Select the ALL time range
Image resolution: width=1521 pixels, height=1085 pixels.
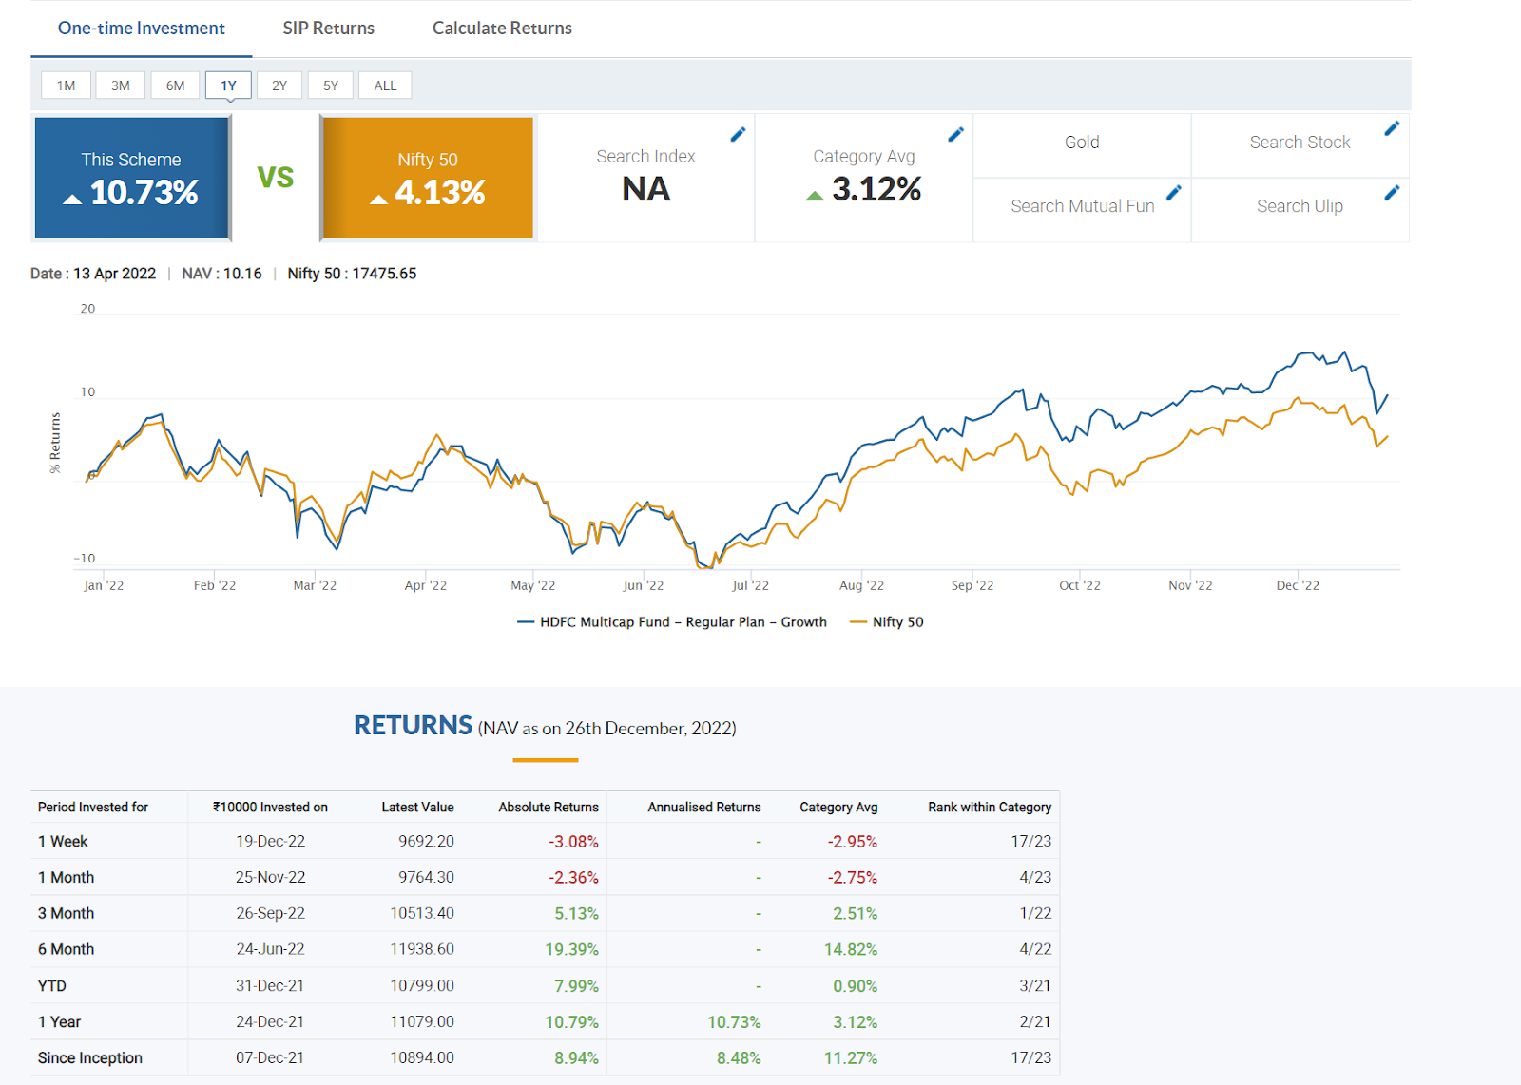pos(385,86)
